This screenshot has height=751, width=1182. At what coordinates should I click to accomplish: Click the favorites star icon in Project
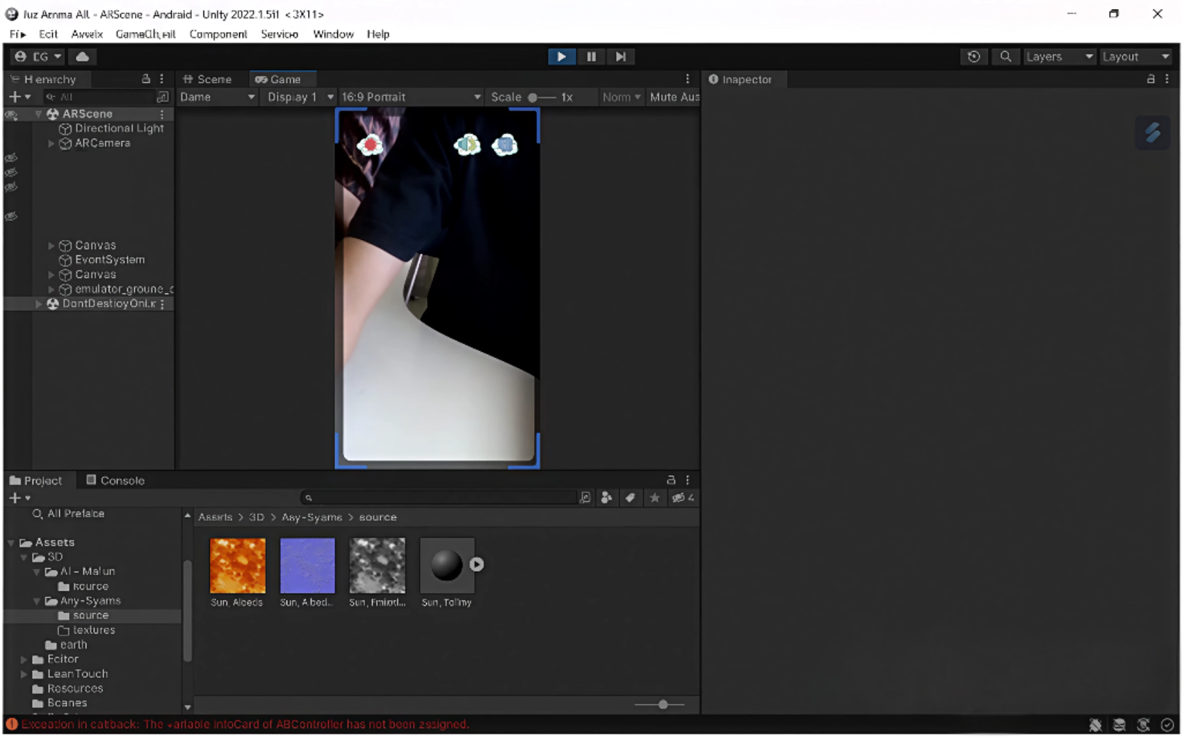click(x=654, y=498)
